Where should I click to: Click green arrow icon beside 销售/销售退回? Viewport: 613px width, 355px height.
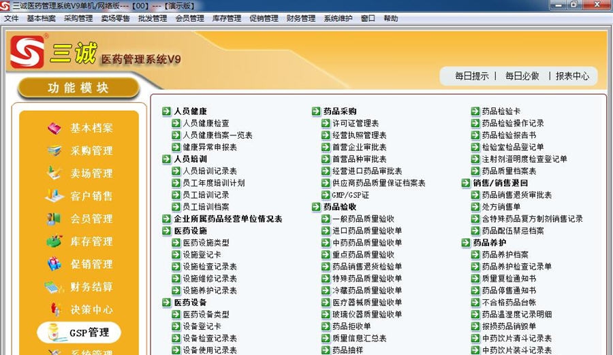click(x=466, y=183)
